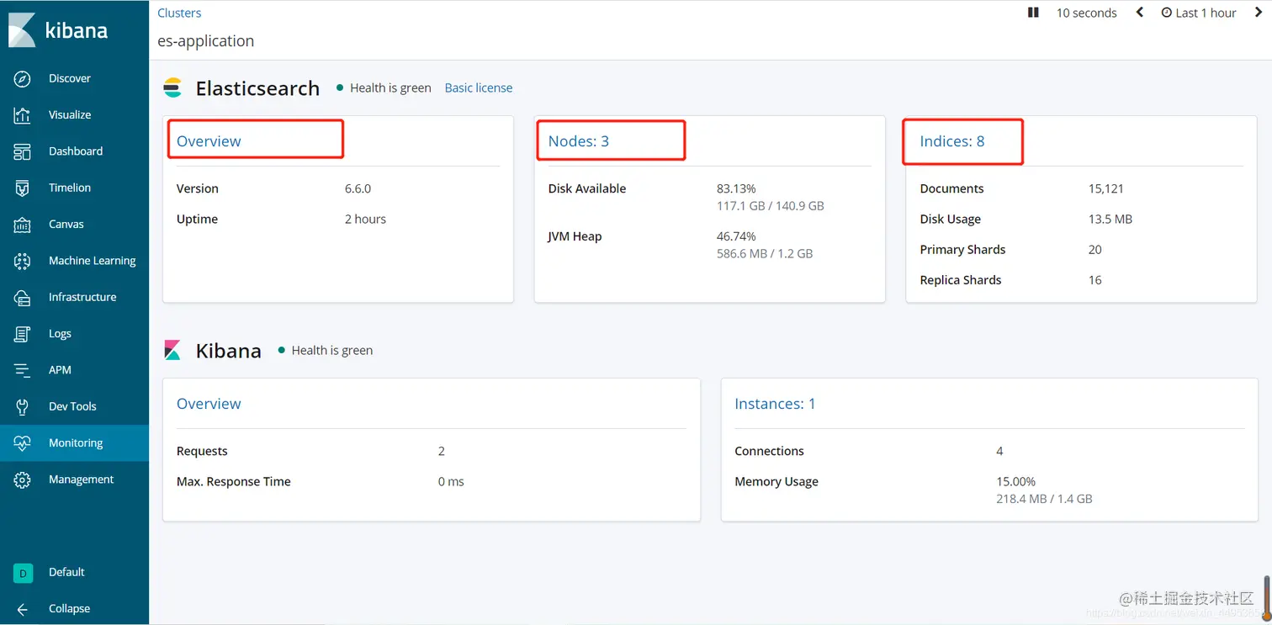Open the Visualize menu item

(70, 115)
